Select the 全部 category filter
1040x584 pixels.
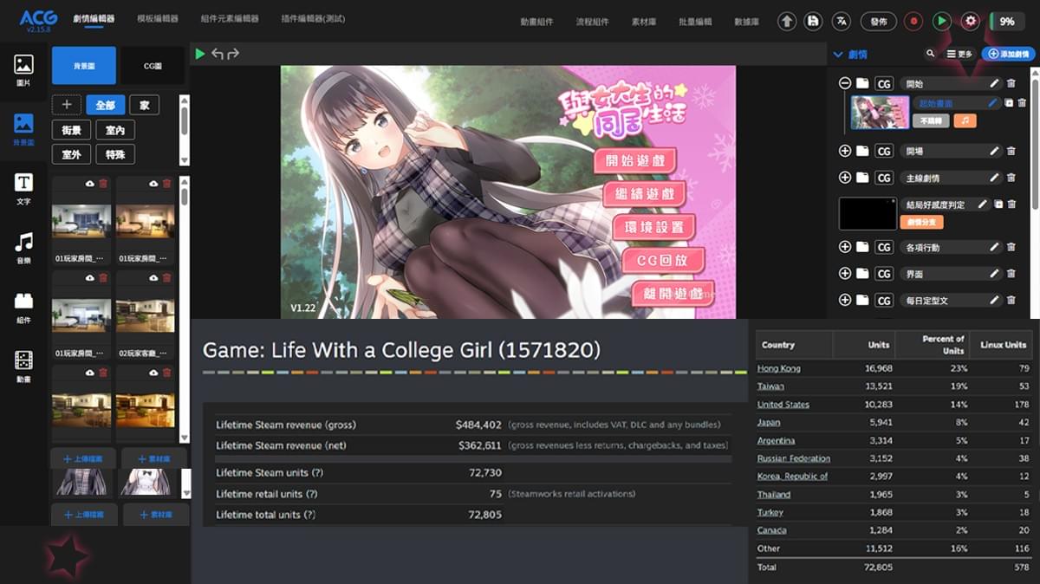point(105,105)
